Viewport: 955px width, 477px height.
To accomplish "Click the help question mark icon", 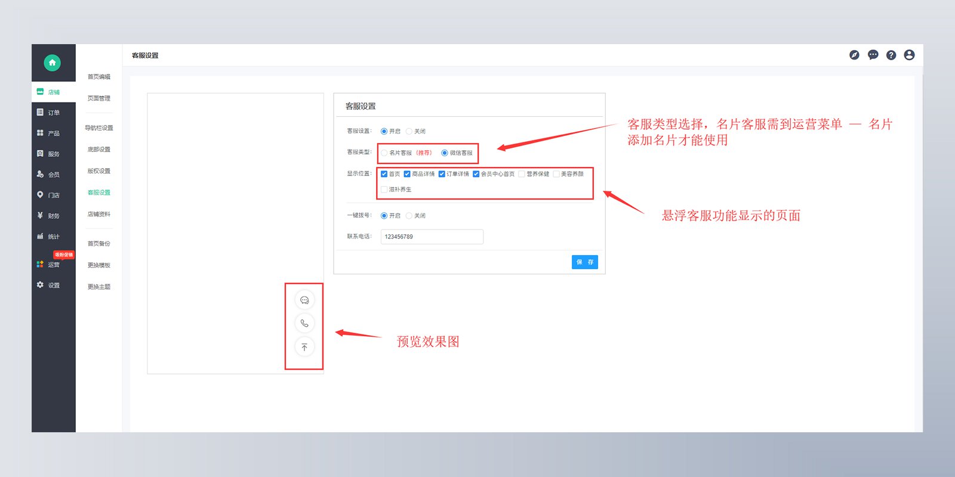I will (x=891, y=55).
